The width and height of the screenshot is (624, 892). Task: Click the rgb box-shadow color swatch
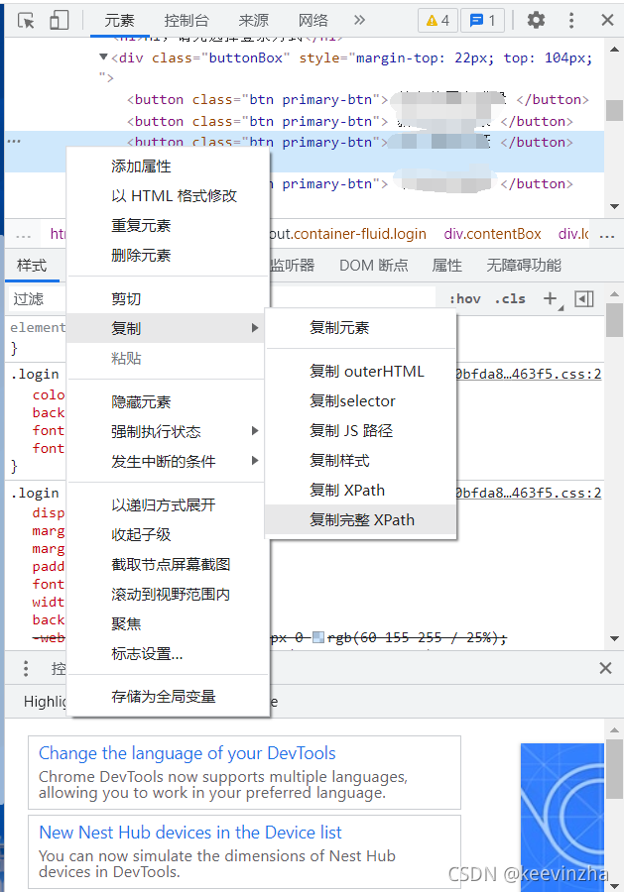point(317,637)
